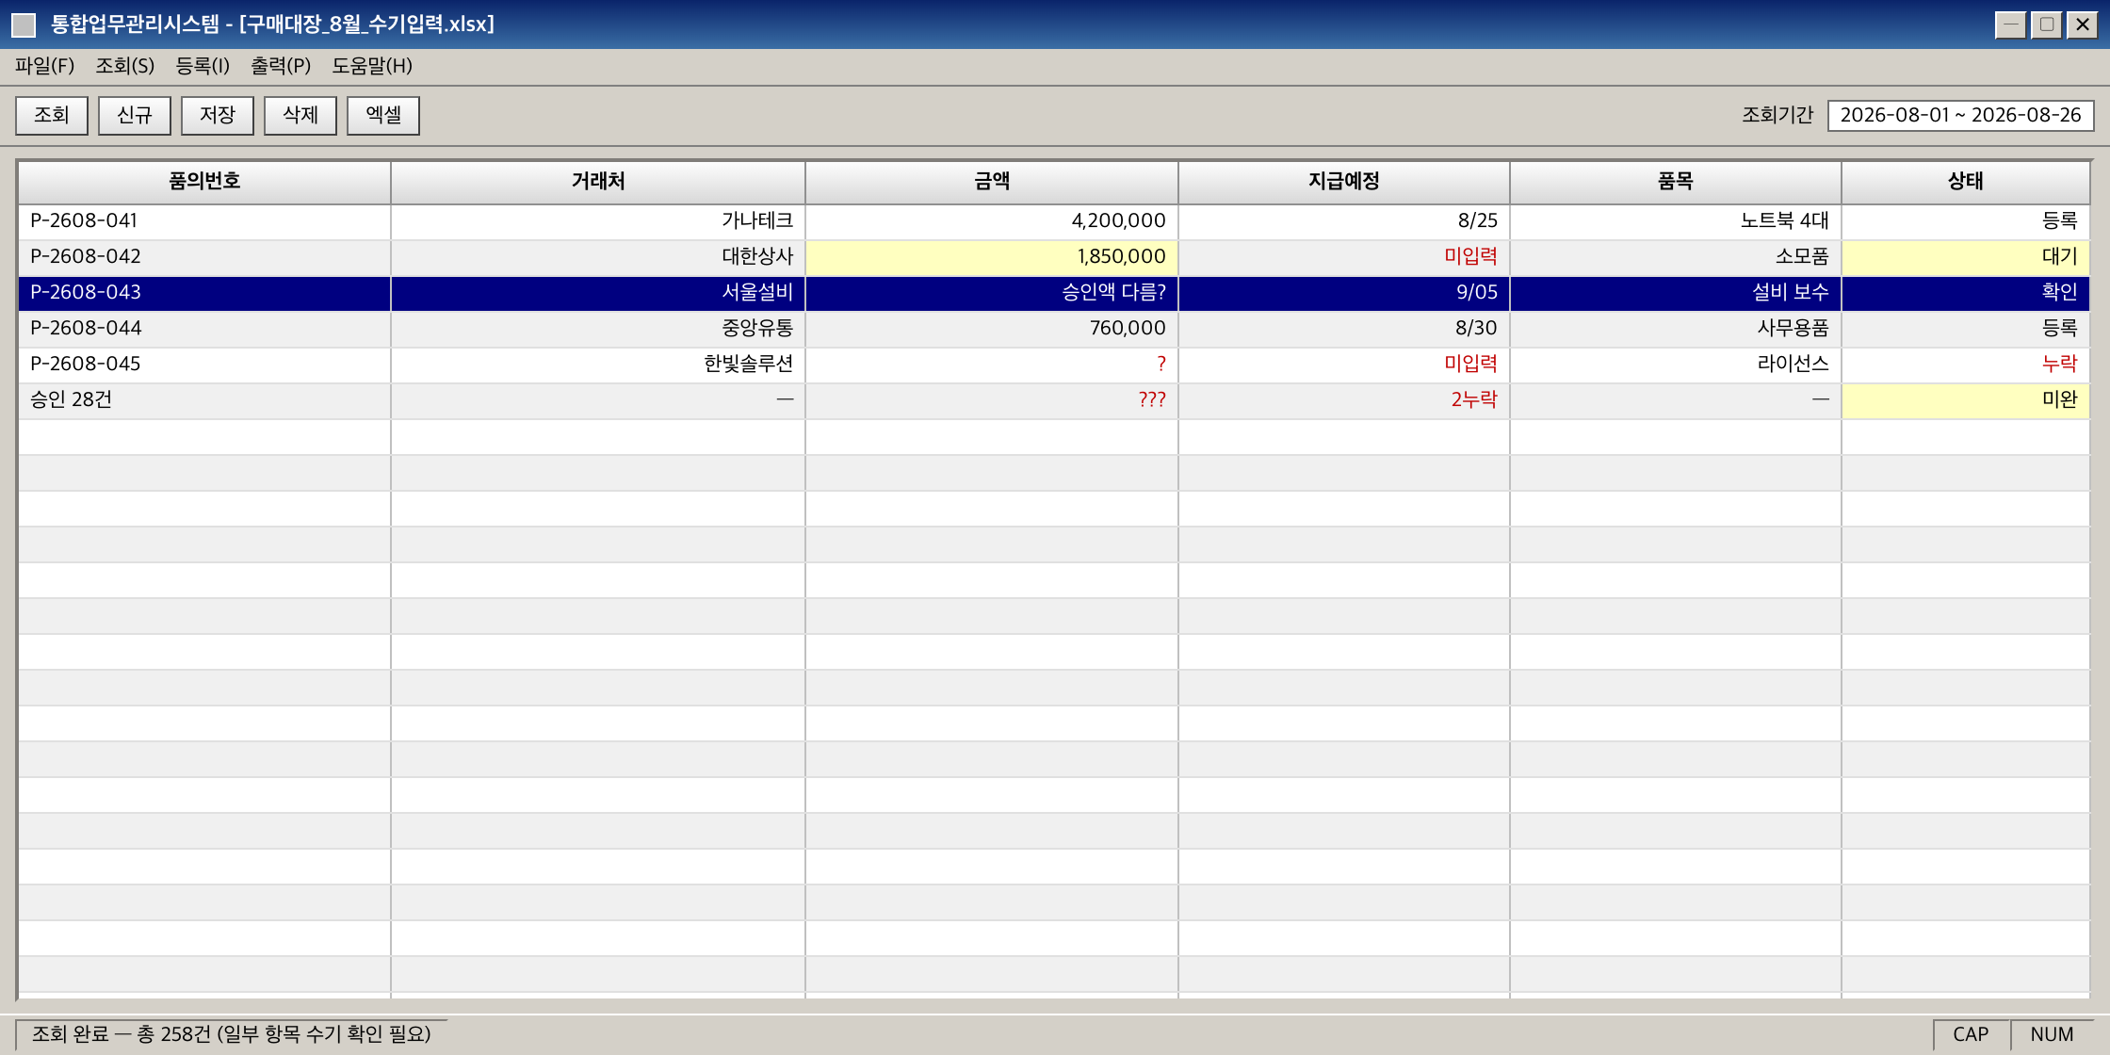Click the application icon in title bar
The image size is (2110, 1055).
pos(24,24)
